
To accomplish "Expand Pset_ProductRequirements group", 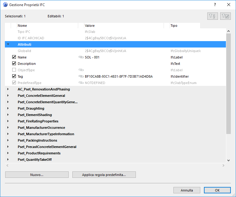I will pos(8,153).
